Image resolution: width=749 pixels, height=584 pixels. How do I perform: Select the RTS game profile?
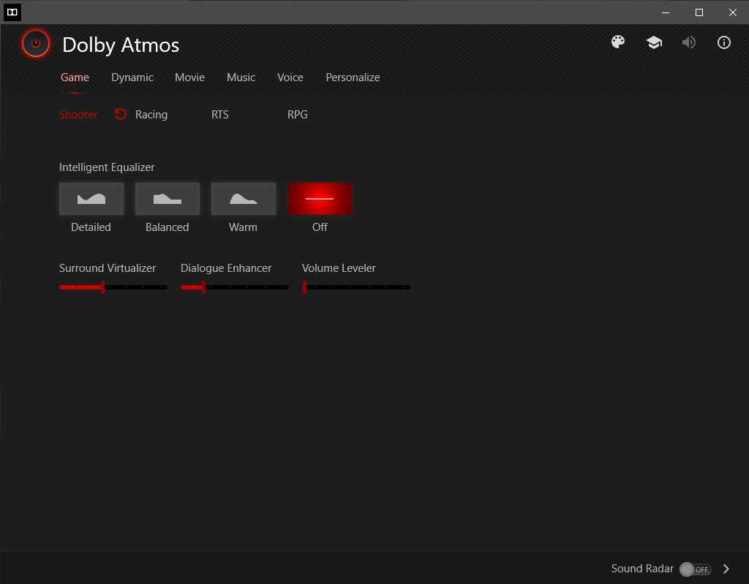tap(220, 115)
